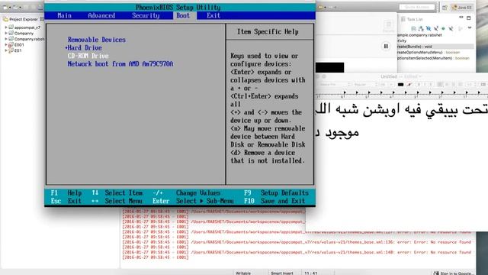Align text left in TextEdit toolbar
The image size is (488, 275).
pos(440,85)
